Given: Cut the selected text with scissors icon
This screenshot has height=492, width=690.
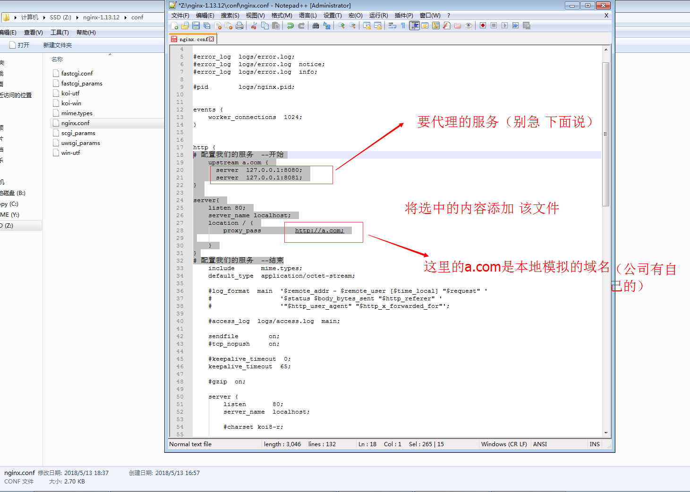Looking at the screenshot, I should pyautogui.click(x=254, y=25).
